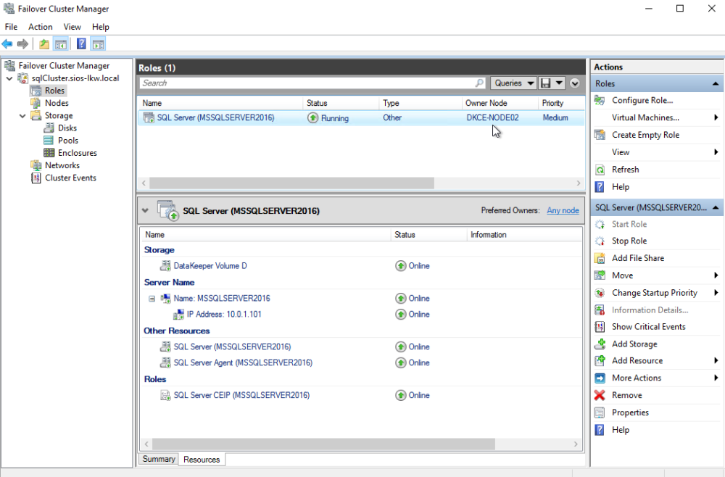Viewport: 725px width, 477px height.
Task: Sort roles by the Priority column
Action: click(561, 103)
